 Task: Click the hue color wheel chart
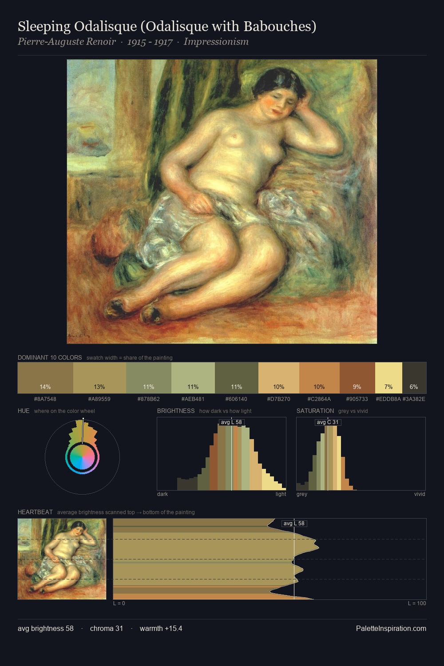pos(83,456)
